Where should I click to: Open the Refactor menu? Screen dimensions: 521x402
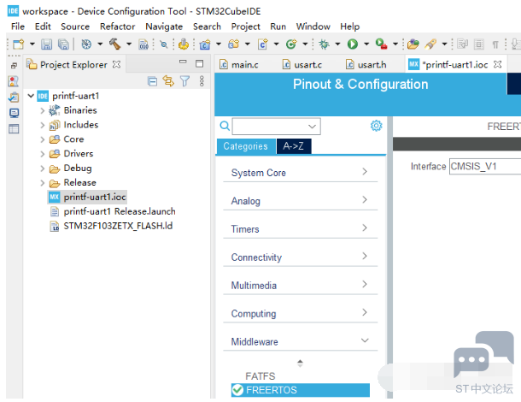118,27
